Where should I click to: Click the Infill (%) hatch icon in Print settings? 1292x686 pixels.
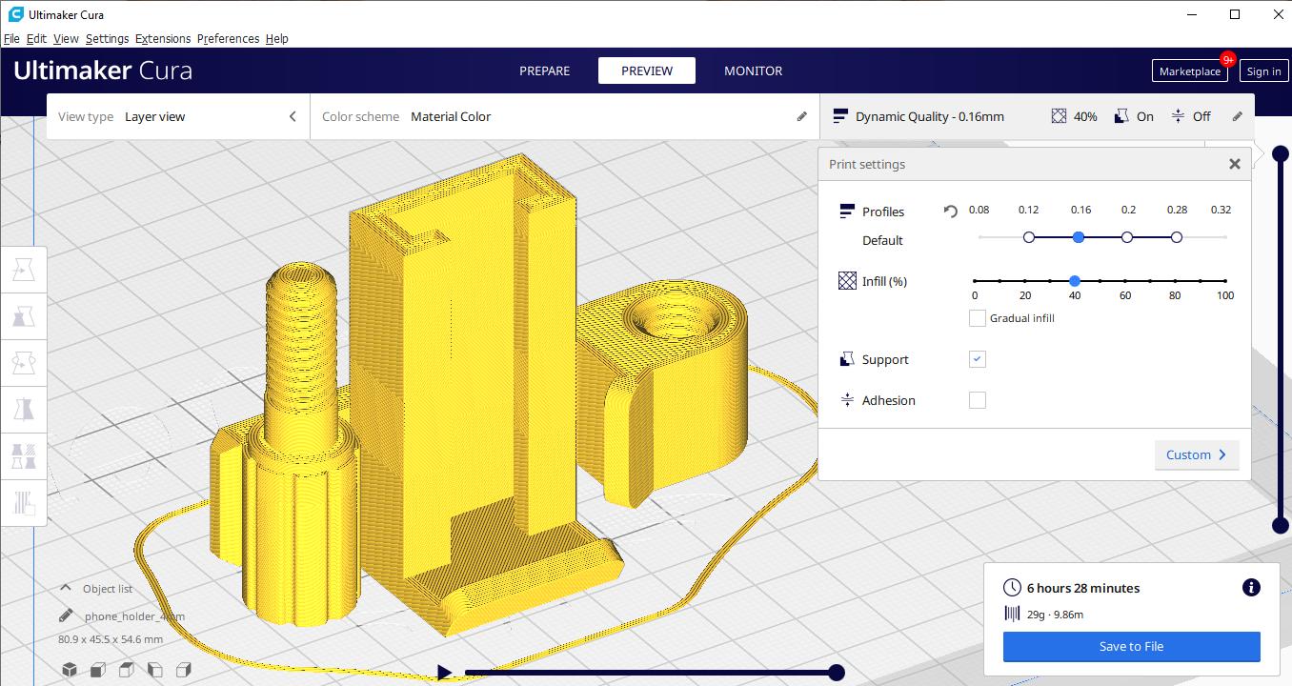click(847, 281)
